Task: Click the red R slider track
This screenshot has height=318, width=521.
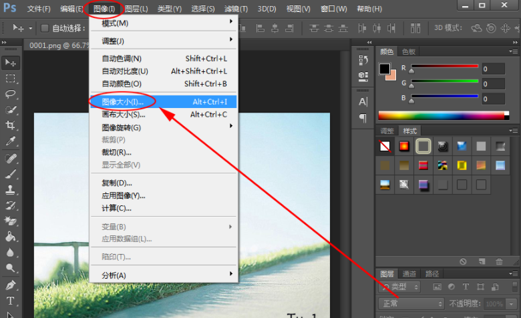Action: pos(445,66)
